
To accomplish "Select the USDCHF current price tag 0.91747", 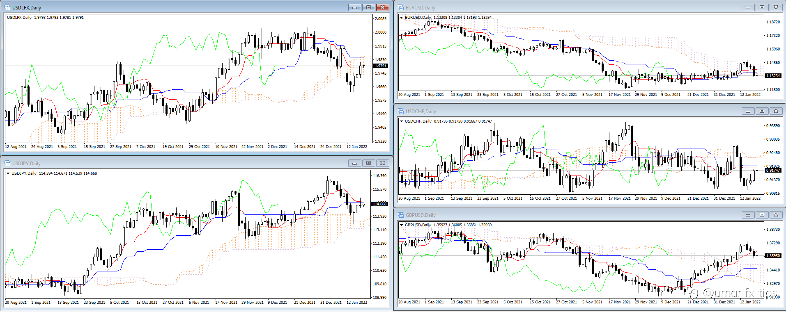I will (773, 171).
